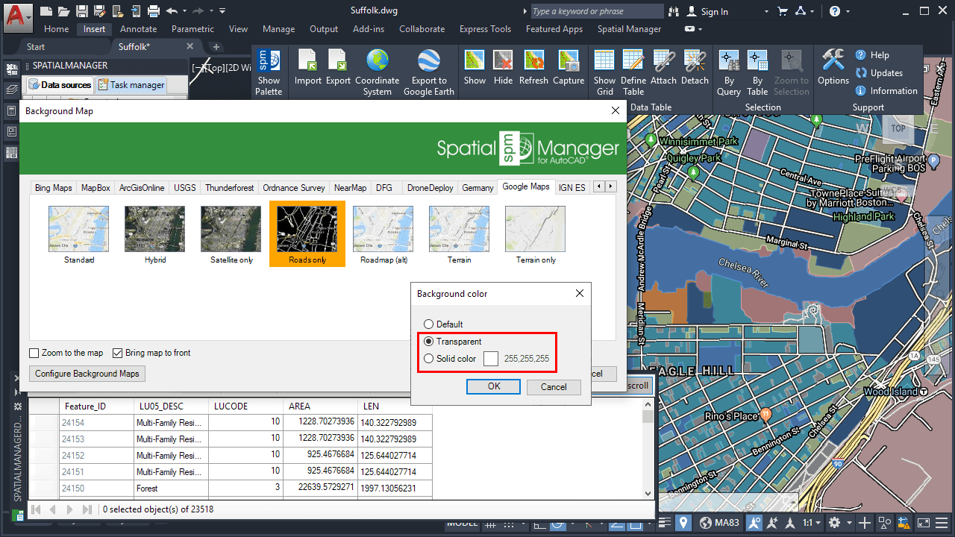Click the Undo arrow icon
The image size is (955, 537).
click(x=172, y=11)
